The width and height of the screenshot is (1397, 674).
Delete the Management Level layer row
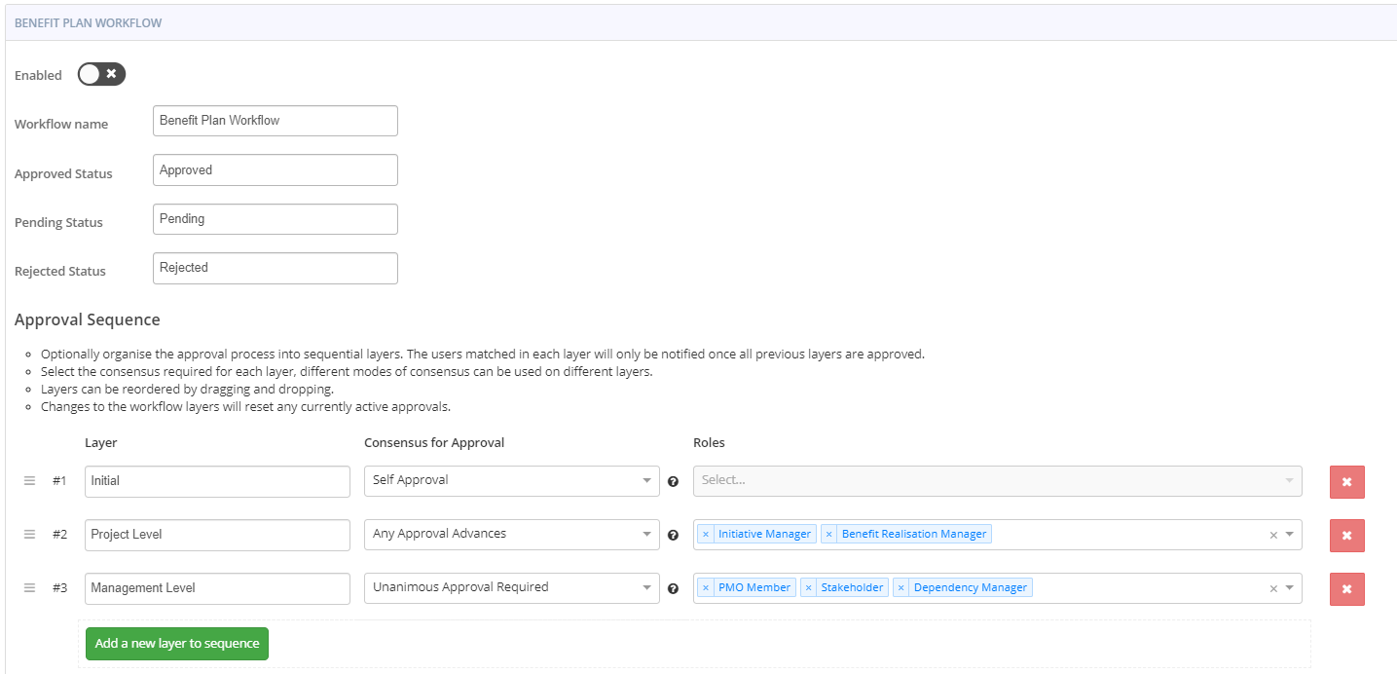(x=1346, y=588)
